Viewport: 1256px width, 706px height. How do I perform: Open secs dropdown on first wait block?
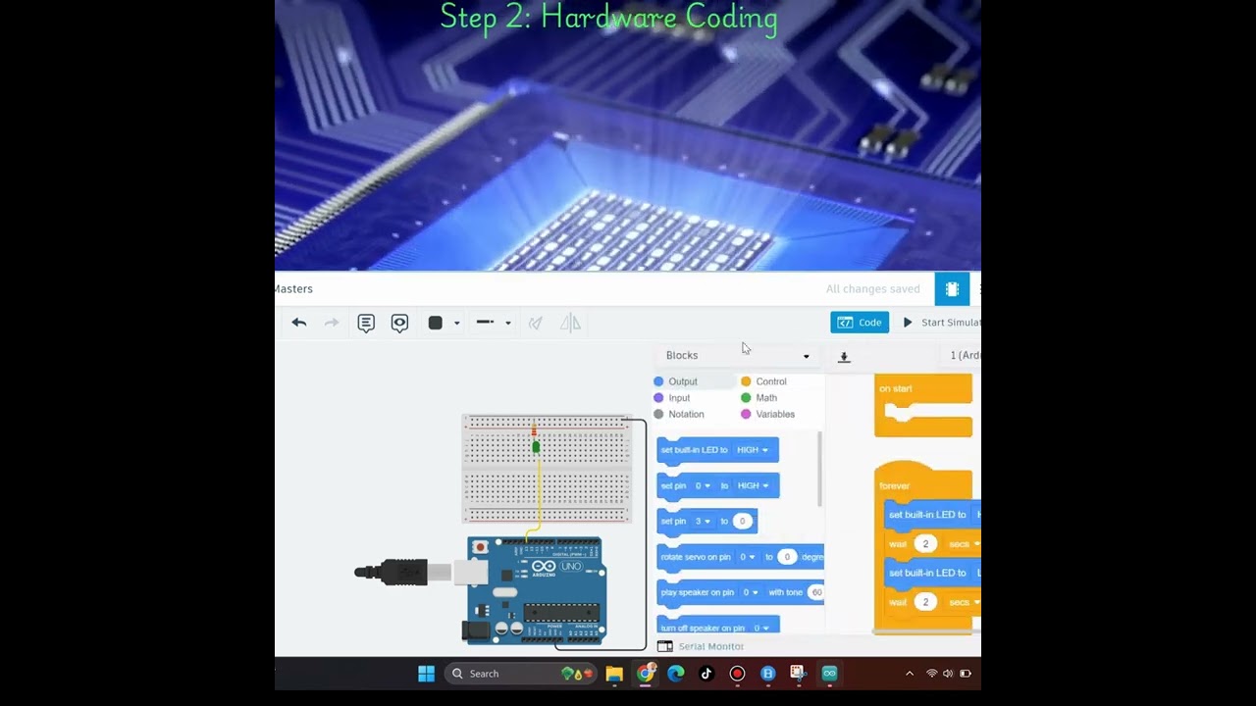point(964,544)
